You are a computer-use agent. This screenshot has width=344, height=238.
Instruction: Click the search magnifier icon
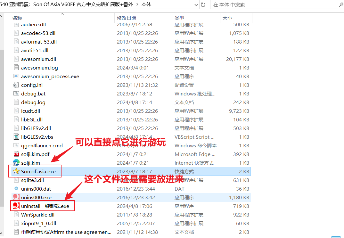341,4
